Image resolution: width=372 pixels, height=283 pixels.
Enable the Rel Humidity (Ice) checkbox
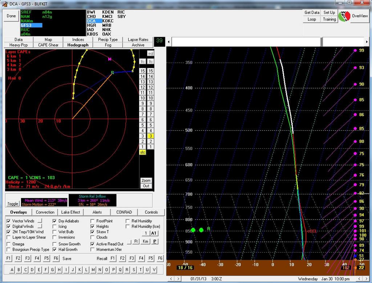coord(128,226)
